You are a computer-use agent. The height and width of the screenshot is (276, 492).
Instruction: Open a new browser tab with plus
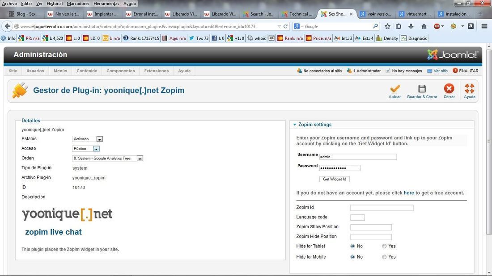pyautogui.click(x=480, y=14)
